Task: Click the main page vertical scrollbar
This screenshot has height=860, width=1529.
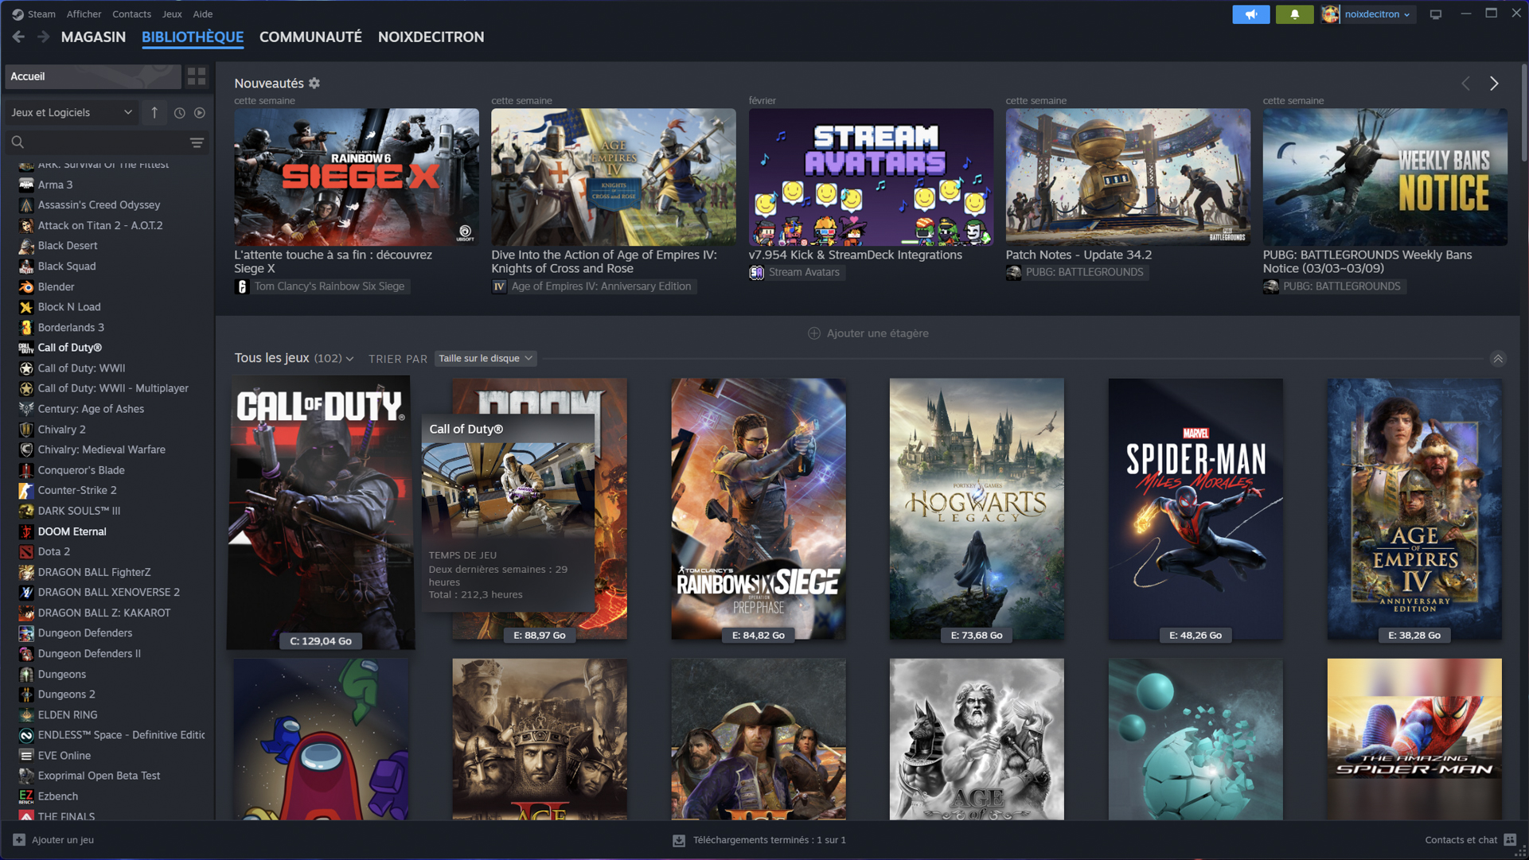Action: pos(1523,111)
